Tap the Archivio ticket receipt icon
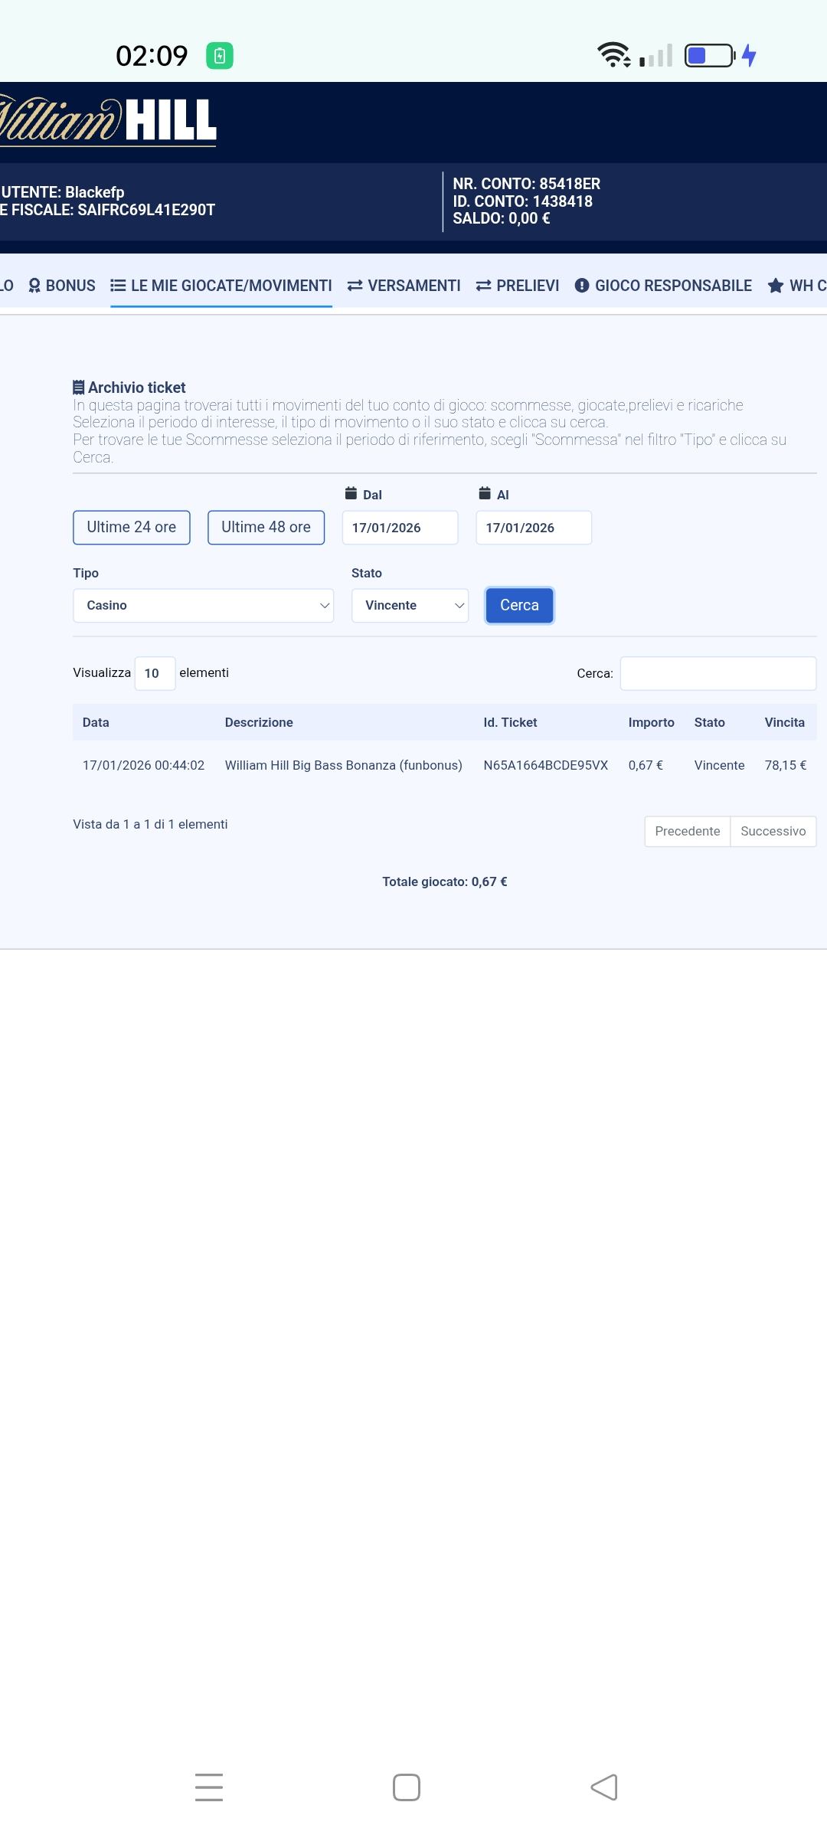This screenshot has height=1838, width=827. (79, 388)
